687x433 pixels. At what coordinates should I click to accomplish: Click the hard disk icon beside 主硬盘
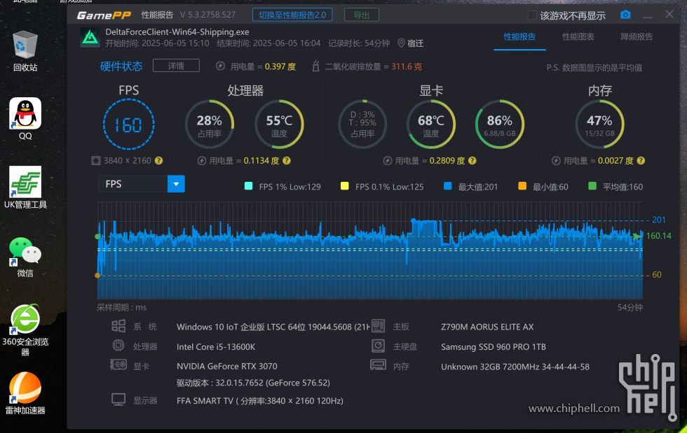pos(378,346)
